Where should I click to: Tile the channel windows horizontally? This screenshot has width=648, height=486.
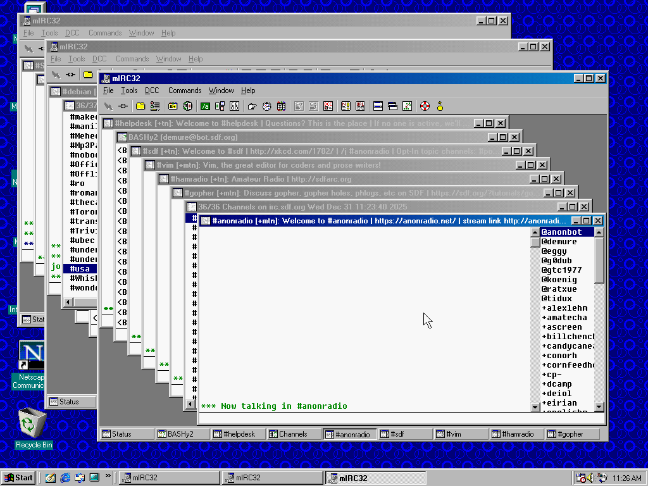378,106
